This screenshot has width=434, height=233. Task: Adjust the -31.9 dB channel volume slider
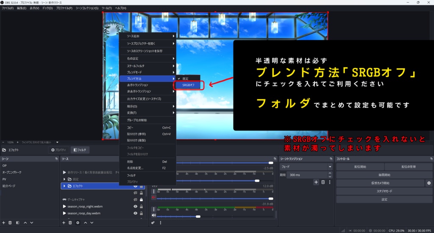tap(198, 216)
